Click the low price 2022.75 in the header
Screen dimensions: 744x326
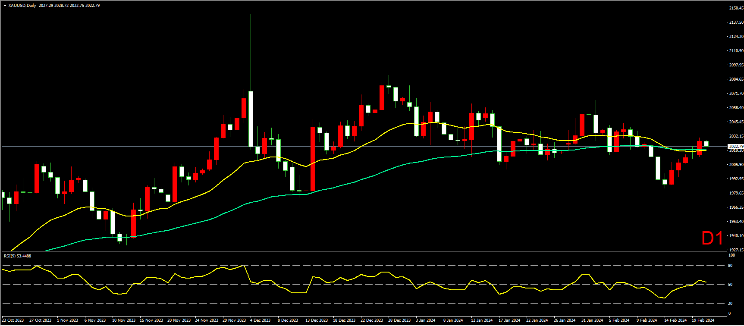pyautogui.click(x=77, y=6)
